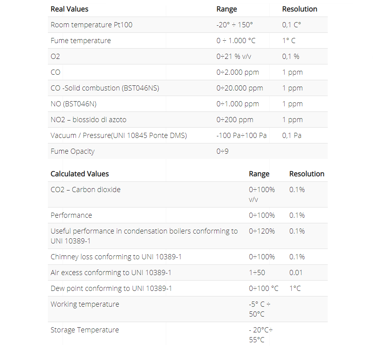Viewport: 380px width, 347px height.
Task: Click the Fume temperature label
Action: pos(81,40)
